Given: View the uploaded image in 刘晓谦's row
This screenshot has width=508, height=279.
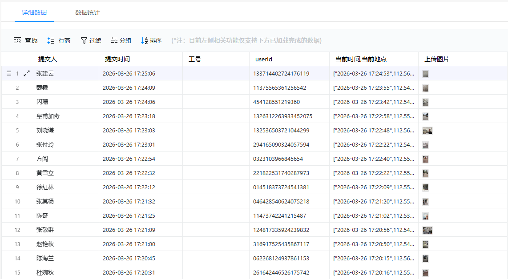Looking at the screenshot, I should [x=427, y=131].
